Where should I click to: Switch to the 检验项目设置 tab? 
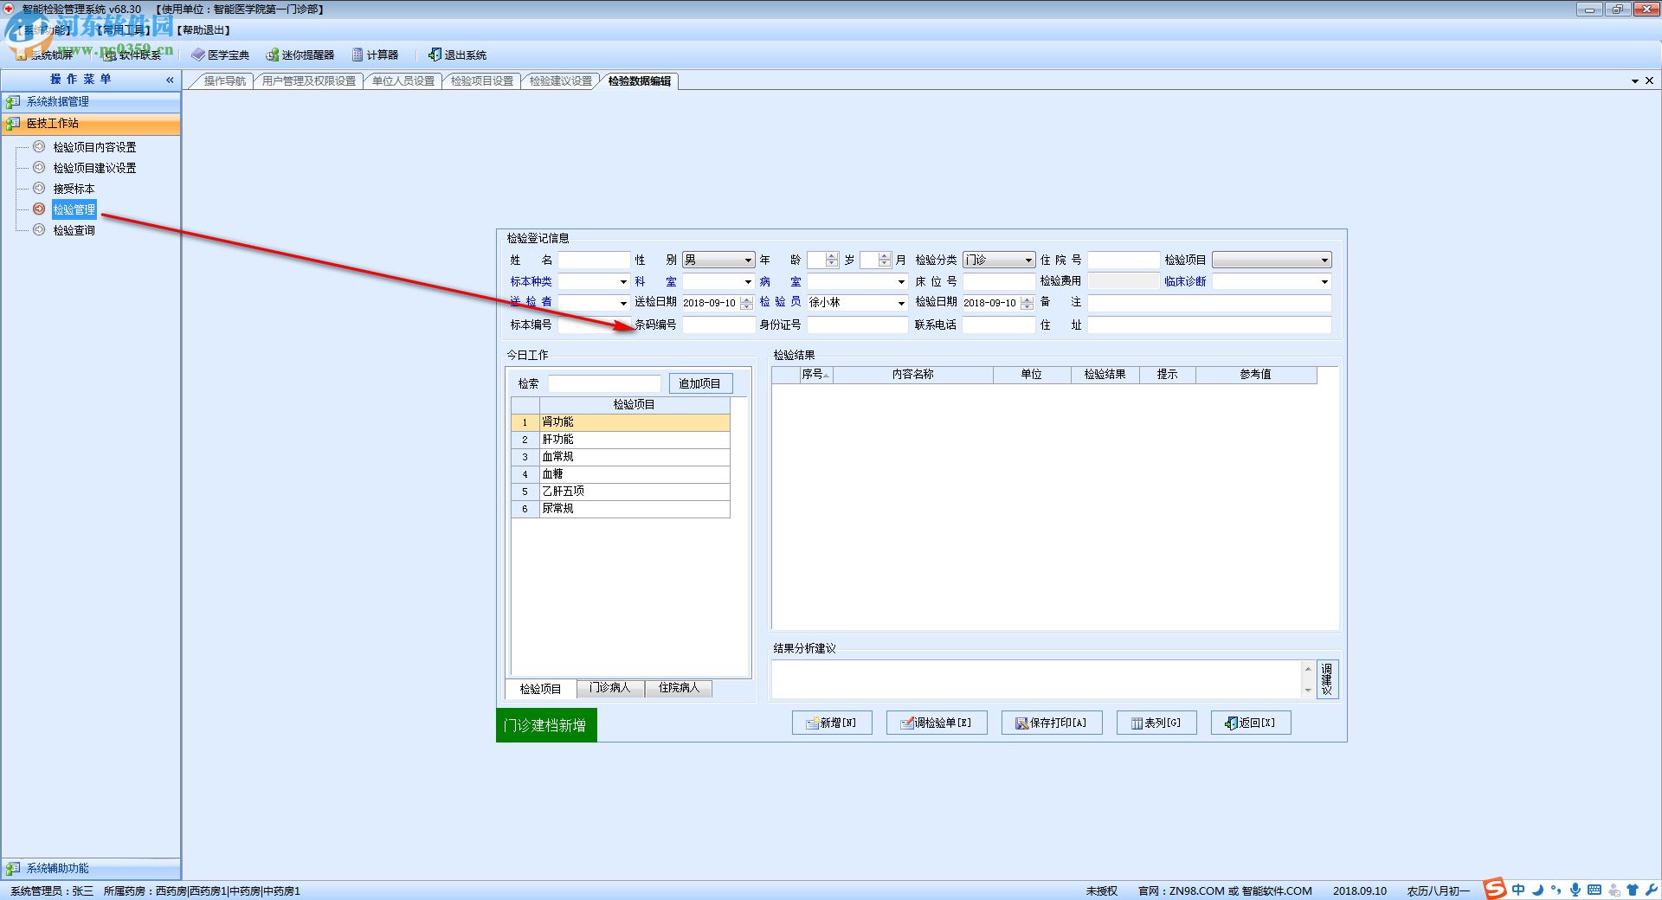(x=482, y=81)
